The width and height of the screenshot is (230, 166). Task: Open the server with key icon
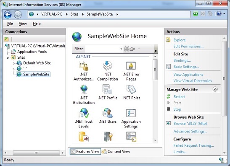pyautogui.click(x=108, y=137)
